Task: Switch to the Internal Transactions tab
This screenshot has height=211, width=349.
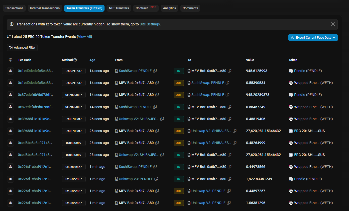Action: click(x=45, y=8)
